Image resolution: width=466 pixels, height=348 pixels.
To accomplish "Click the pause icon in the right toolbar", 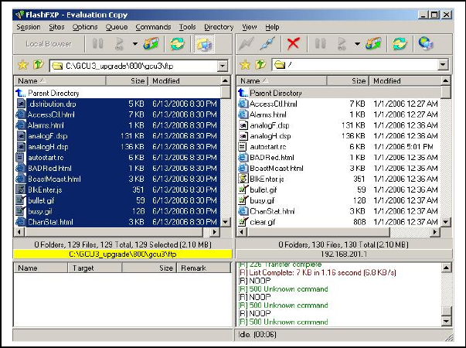I will [x=320, y=44].
